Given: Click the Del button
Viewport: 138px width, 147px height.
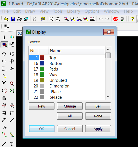Looking at the screenshot, I should pos(98,106).
